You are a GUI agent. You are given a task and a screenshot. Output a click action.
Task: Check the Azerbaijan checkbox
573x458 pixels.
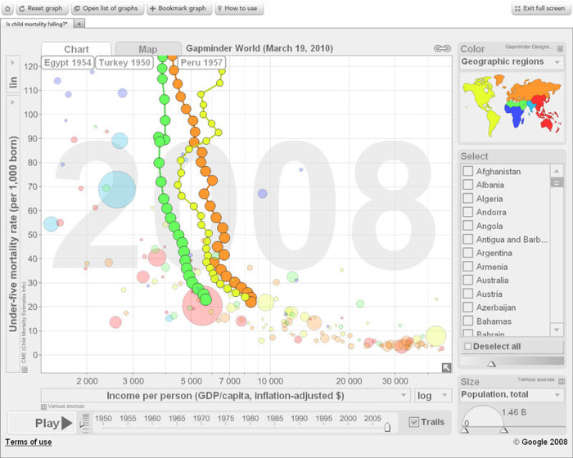467,308
